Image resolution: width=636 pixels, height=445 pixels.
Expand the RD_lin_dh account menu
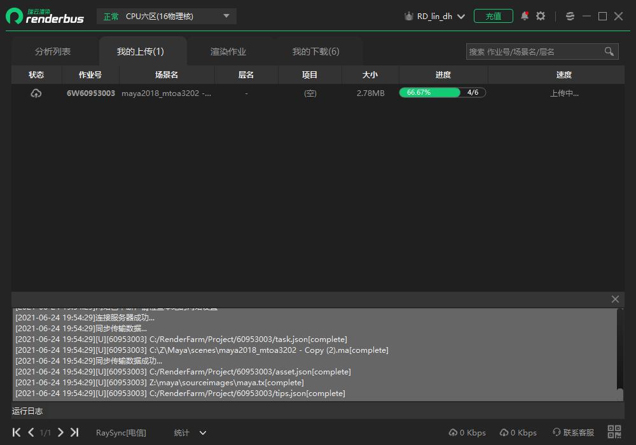coord(435,17)
